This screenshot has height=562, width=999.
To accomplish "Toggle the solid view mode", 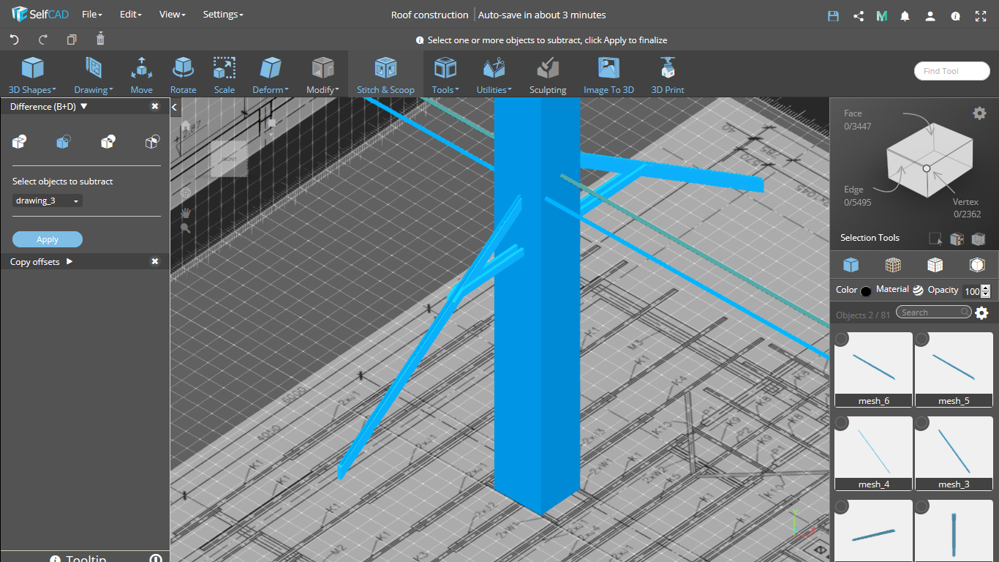I will point(851,265).
